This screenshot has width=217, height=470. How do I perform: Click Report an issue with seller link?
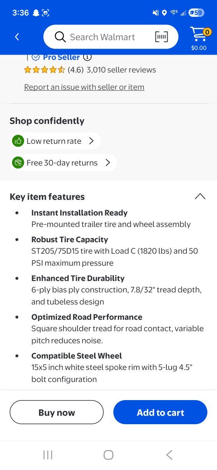84,87
